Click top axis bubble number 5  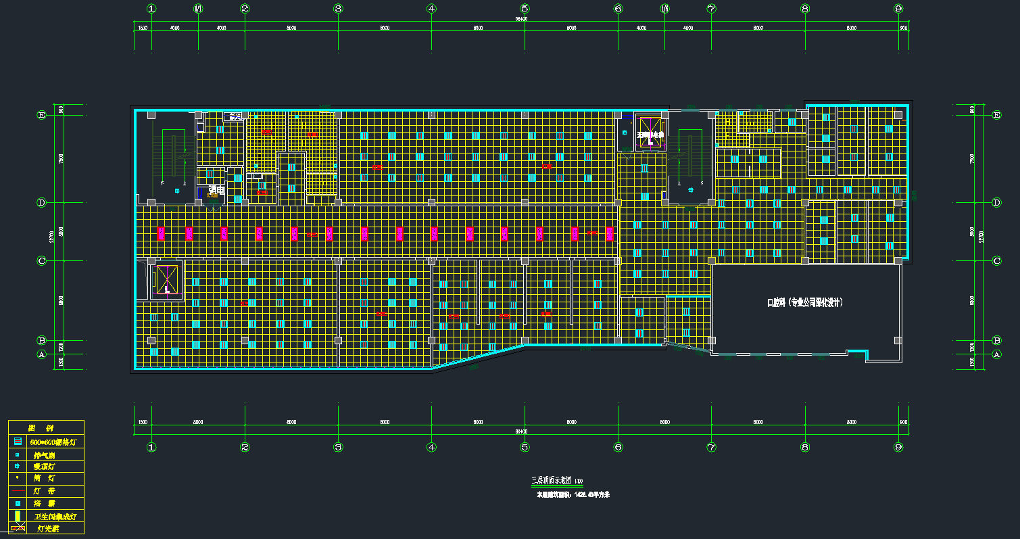coord(525,9)
